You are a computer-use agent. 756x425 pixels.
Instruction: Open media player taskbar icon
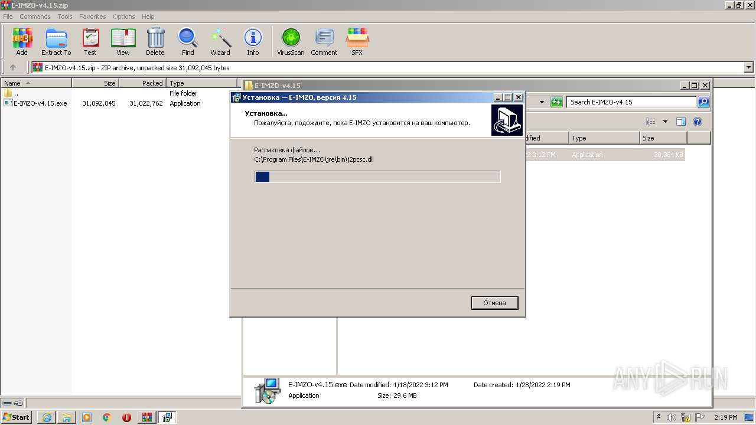87,417
